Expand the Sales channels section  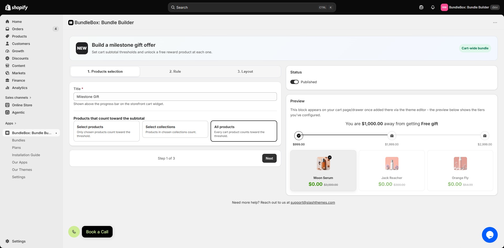[x=18, y=98]
